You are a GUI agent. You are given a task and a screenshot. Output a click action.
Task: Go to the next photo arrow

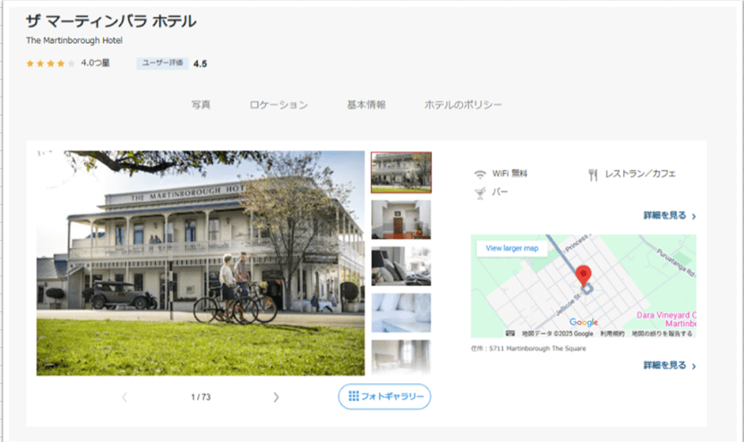tap(276, 396)
